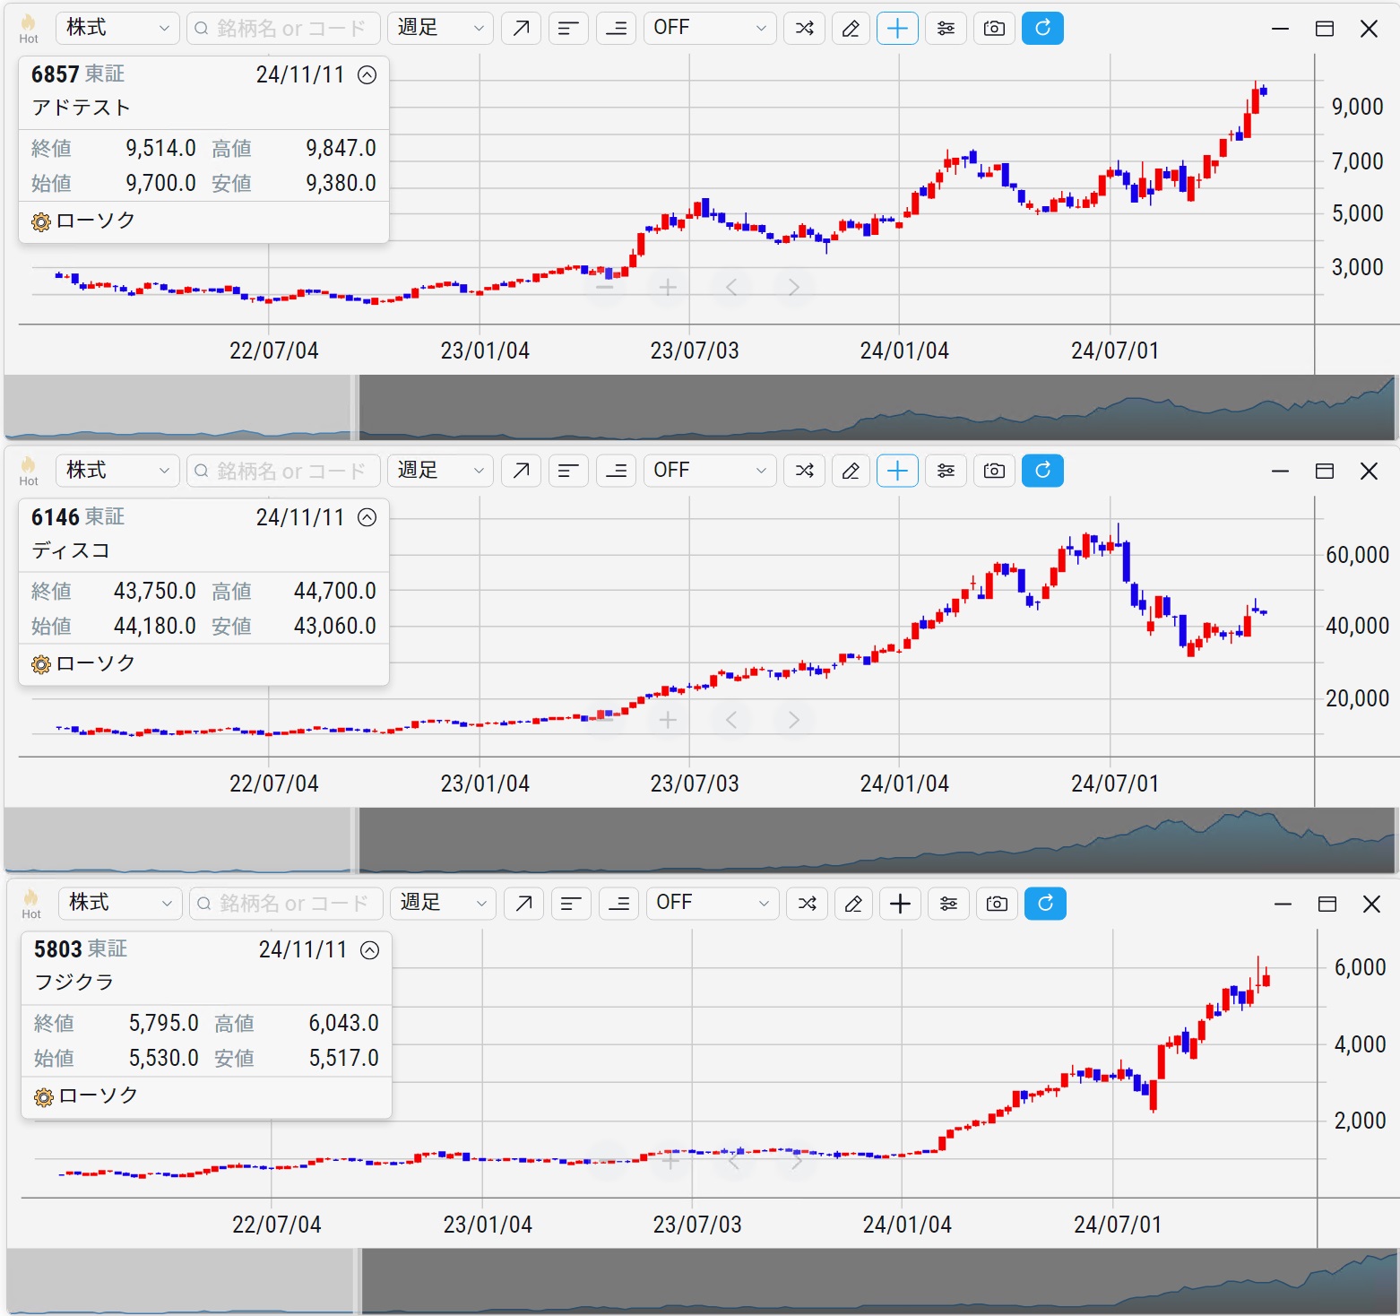The width and height of the screenshot is (1400, 1316).
Task: Collapse the 5803 Fujikura info panel
Action: click(370, 950)
